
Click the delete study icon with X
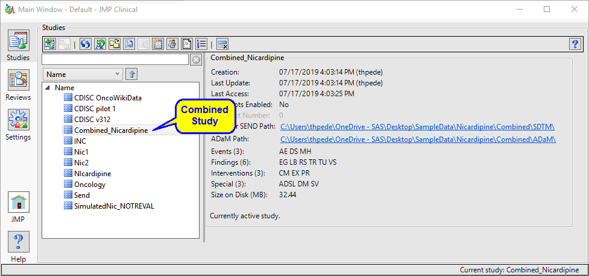coord(222,44)
